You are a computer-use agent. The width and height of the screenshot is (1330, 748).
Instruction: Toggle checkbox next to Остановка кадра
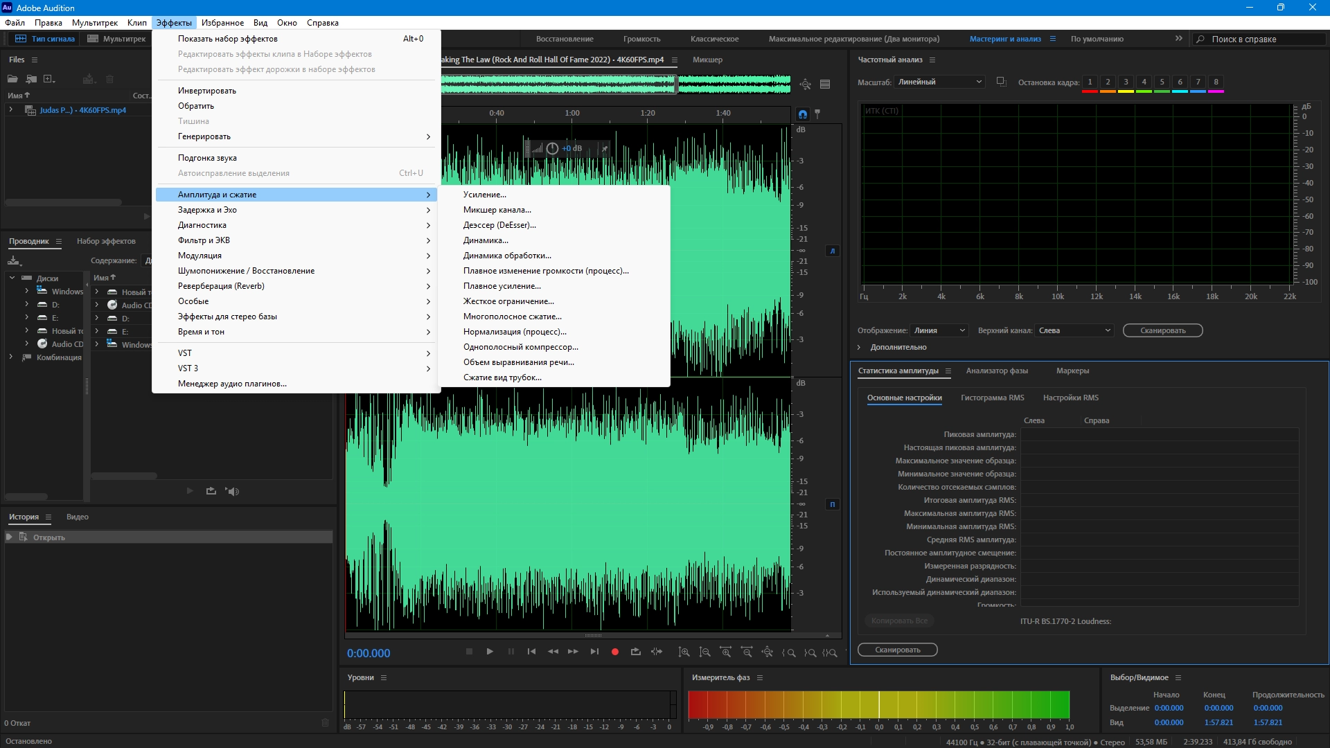[x=1001, y=82]
